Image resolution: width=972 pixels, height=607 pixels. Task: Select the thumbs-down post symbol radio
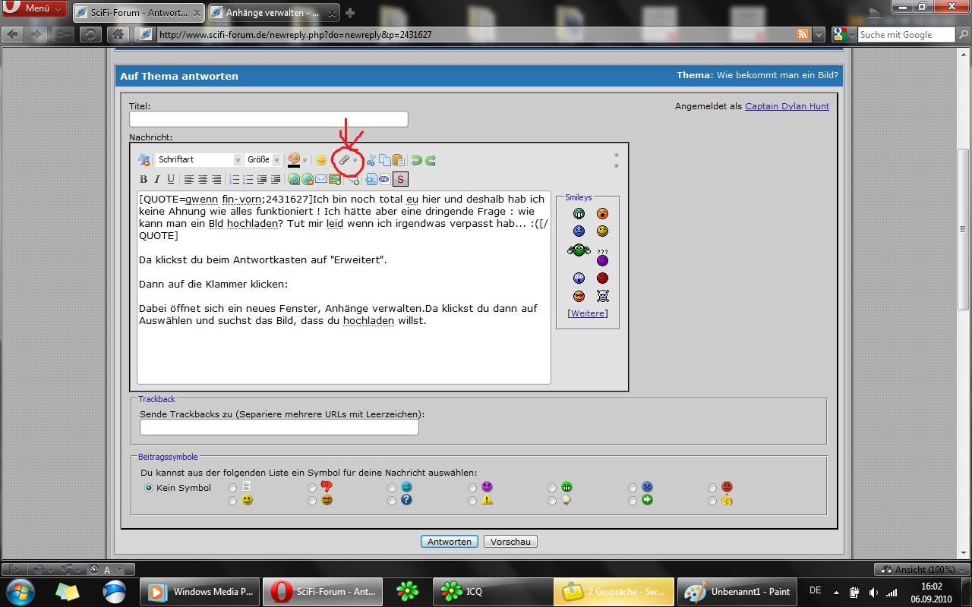tap(312, 488)
